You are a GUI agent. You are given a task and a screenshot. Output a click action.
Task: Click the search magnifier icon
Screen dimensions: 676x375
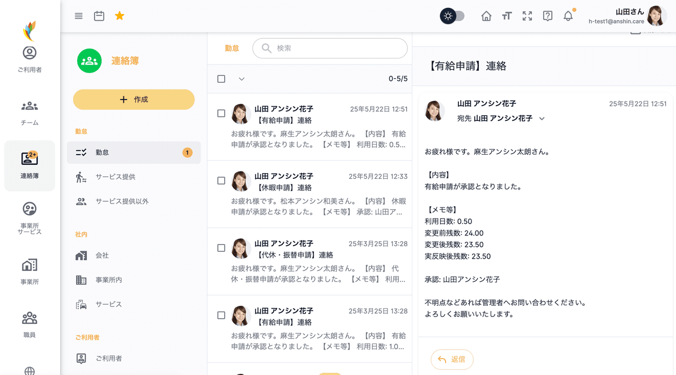266,48
